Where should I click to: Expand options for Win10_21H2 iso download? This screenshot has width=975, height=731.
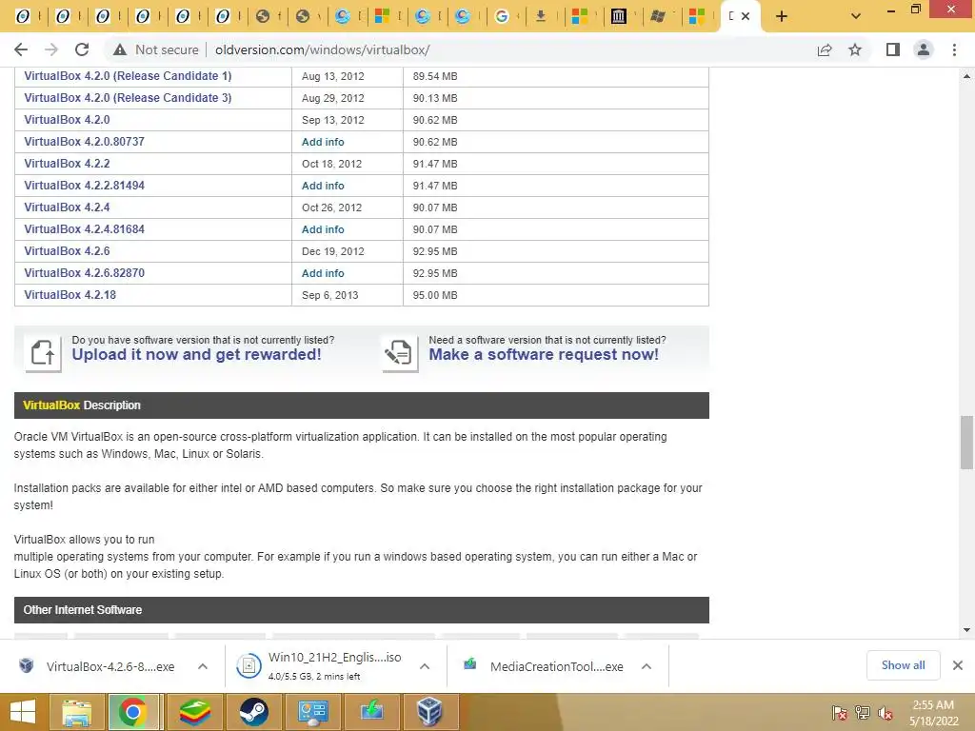pos(425,666)
